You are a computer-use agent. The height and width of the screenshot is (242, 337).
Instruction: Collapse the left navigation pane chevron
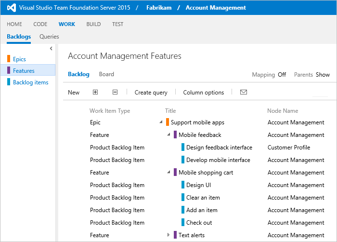(x=51, y=48)
